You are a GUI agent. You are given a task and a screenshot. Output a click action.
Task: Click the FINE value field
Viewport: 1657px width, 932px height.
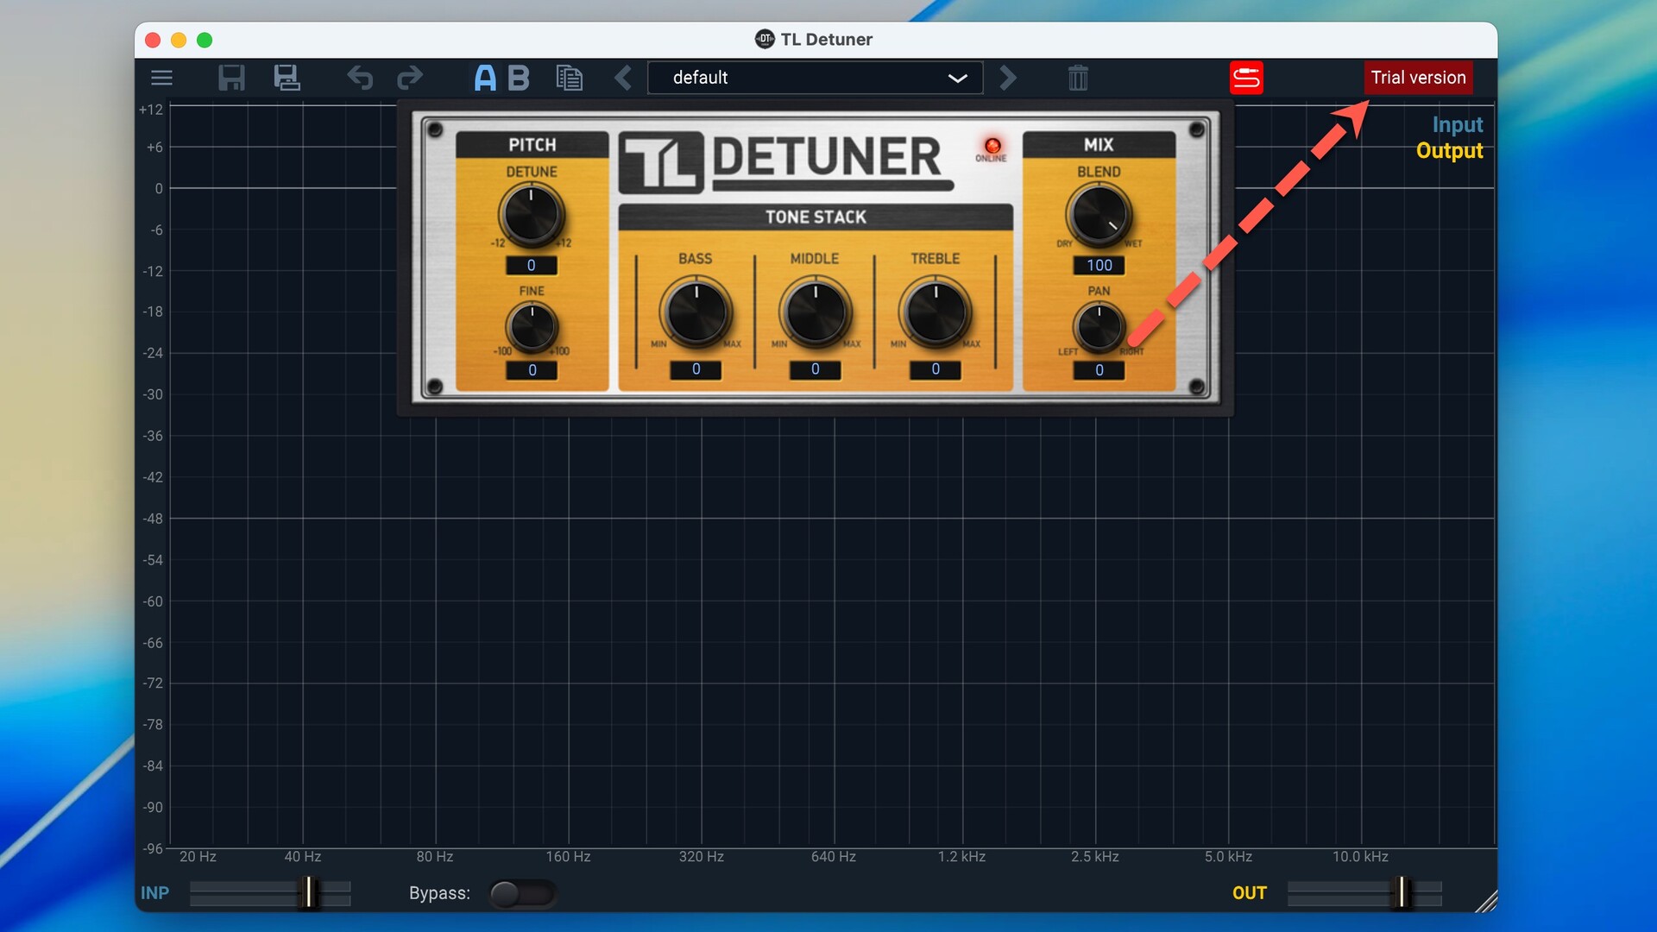pyautogui.click(x=532, y=370)
